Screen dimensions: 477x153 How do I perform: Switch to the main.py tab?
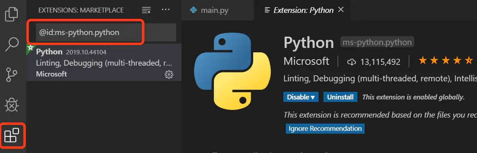[x=209, y=10]
